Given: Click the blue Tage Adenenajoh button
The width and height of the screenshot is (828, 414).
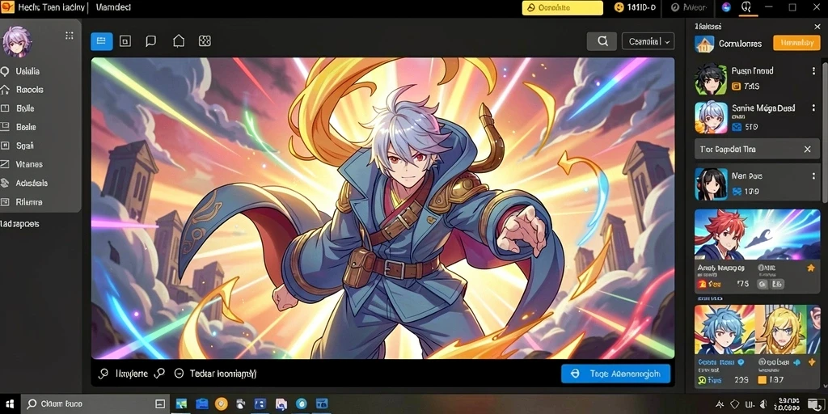Looking at the screenshot, I should pyautogui.click(x=615, y=374).
